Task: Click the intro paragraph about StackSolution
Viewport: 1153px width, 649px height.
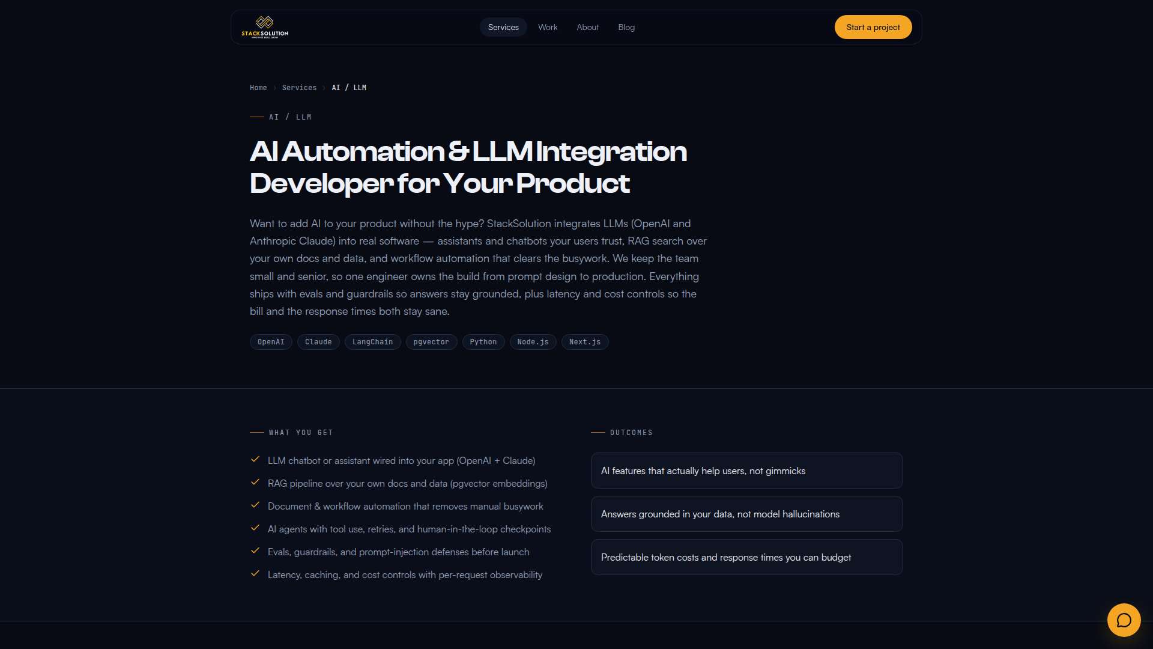Action: point(479,267)
